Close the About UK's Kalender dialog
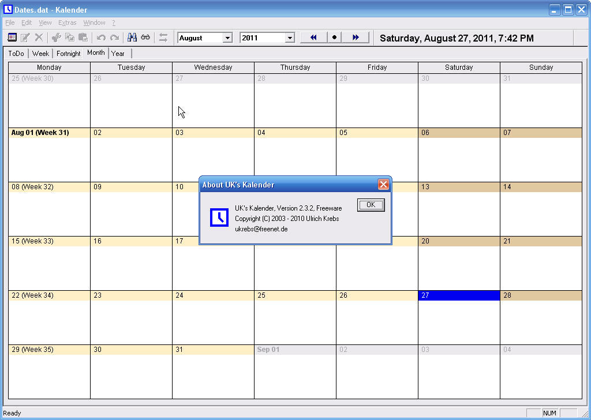Image resolution: width=591 pixels, height=420 pixels. [383, 185]
